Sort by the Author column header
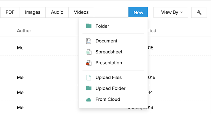211x114 pixels. click(x=24, y=31)
